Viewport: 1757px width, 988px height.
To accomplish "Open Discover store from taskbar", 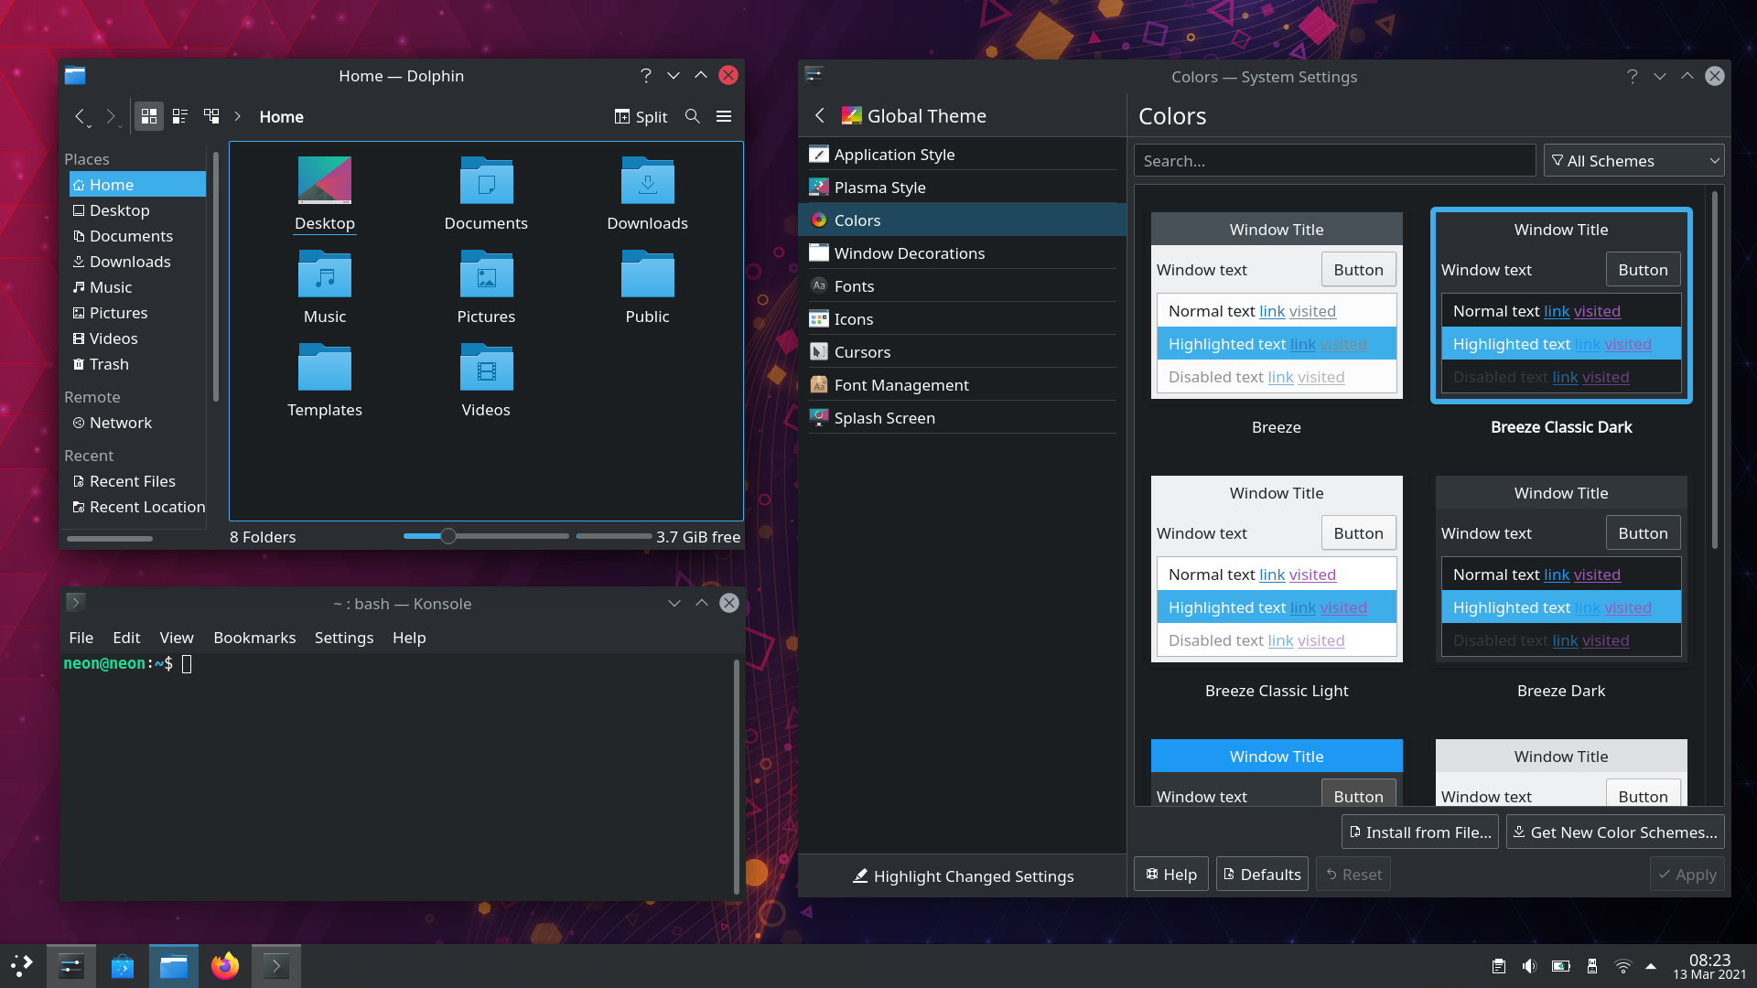I will [x=123, y=966].
